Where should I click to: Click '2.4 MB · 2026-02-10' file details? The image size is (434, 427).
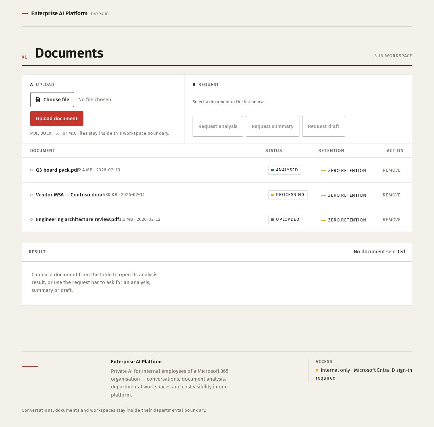pos(99,170)
